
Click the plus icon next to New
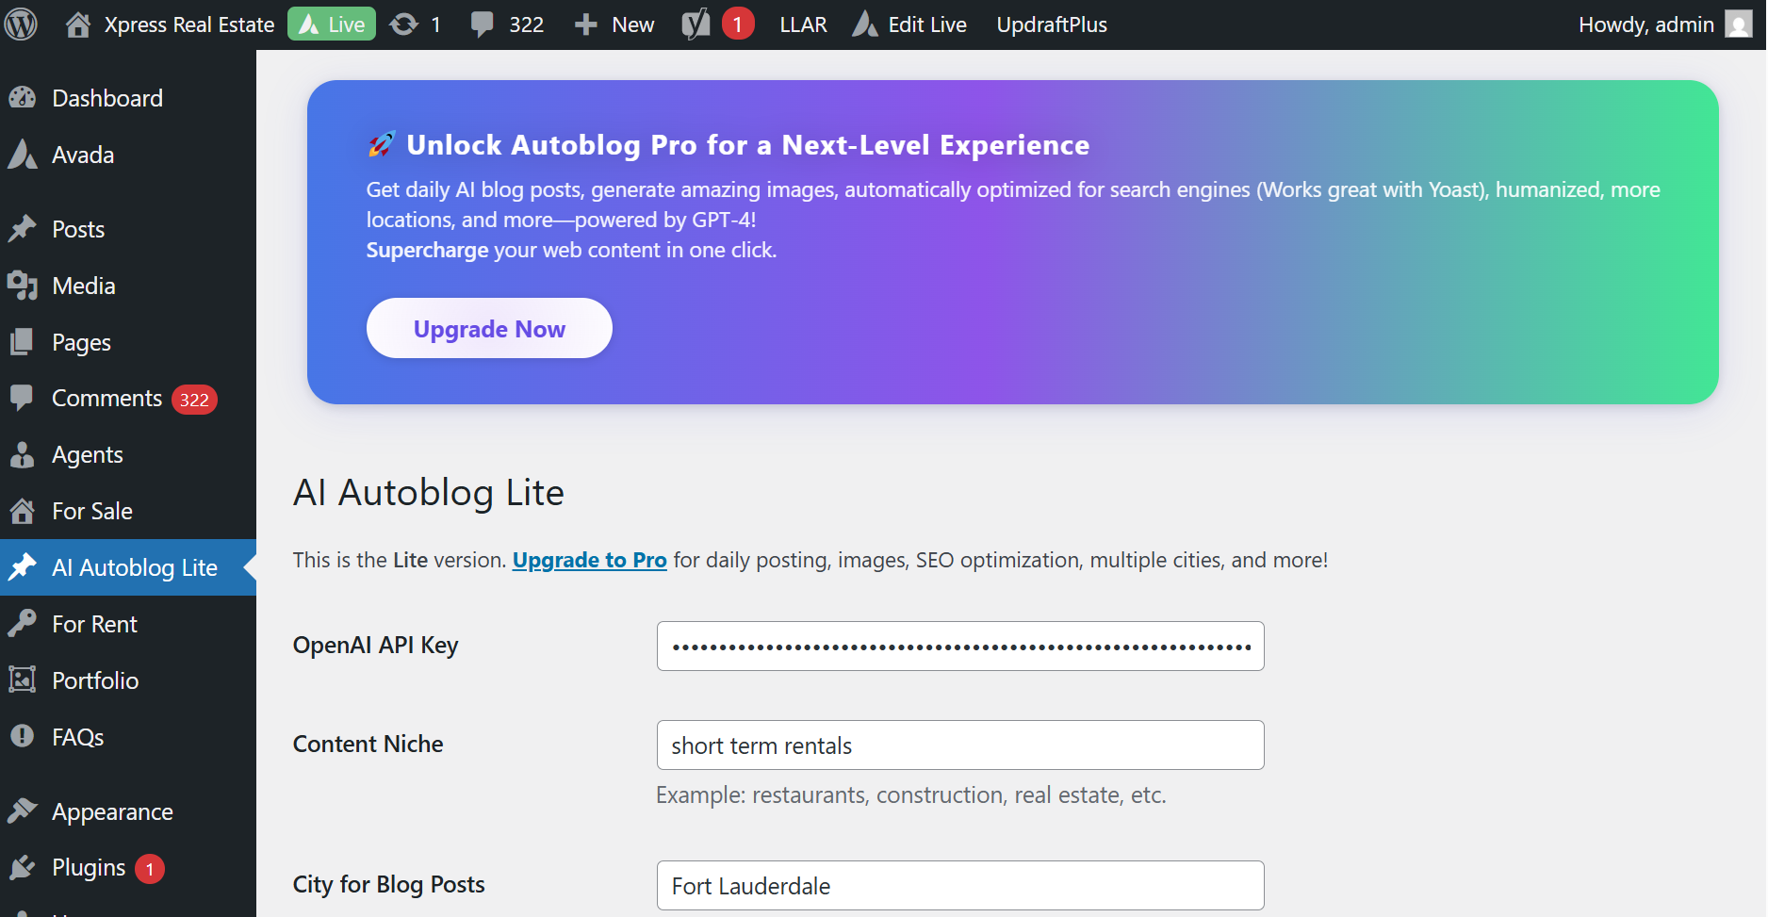586,25
